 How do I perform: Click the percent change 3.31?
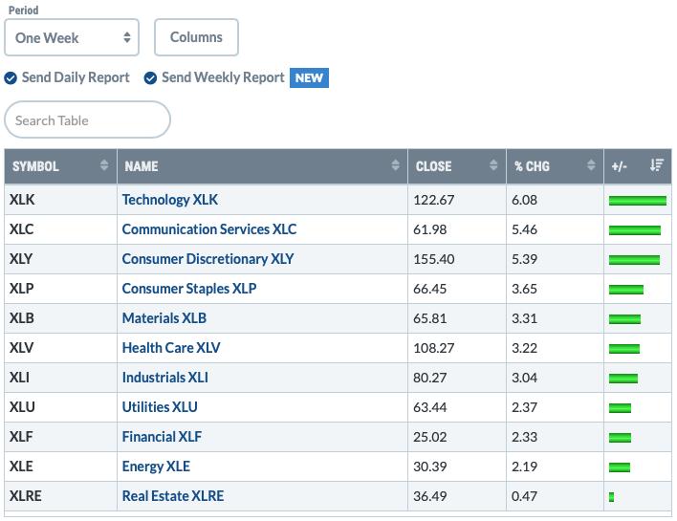point(524,318)
